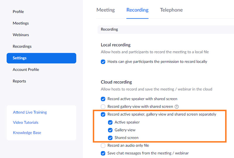Screen dimensions: 234x158
Task: Open Account Profile in sidebar
Action: point(26,70)
